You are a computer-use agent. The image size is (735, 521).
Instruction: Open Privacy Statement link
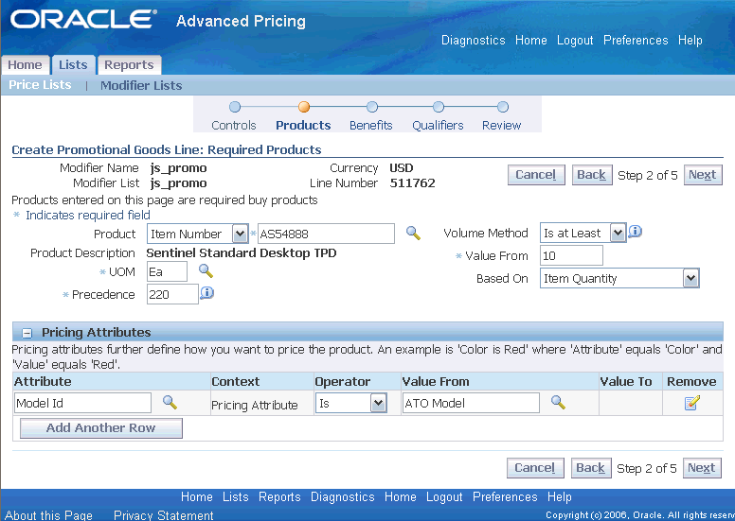pos(163,515)
